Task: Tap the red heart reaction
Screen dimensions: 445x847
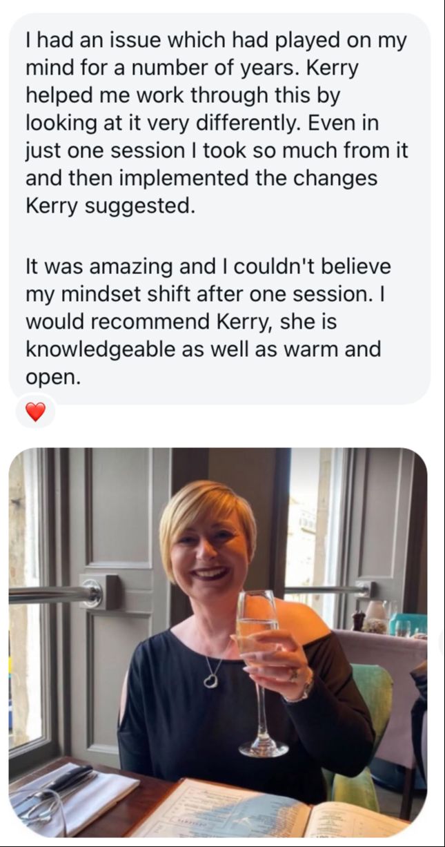Action: pos(35,412)
